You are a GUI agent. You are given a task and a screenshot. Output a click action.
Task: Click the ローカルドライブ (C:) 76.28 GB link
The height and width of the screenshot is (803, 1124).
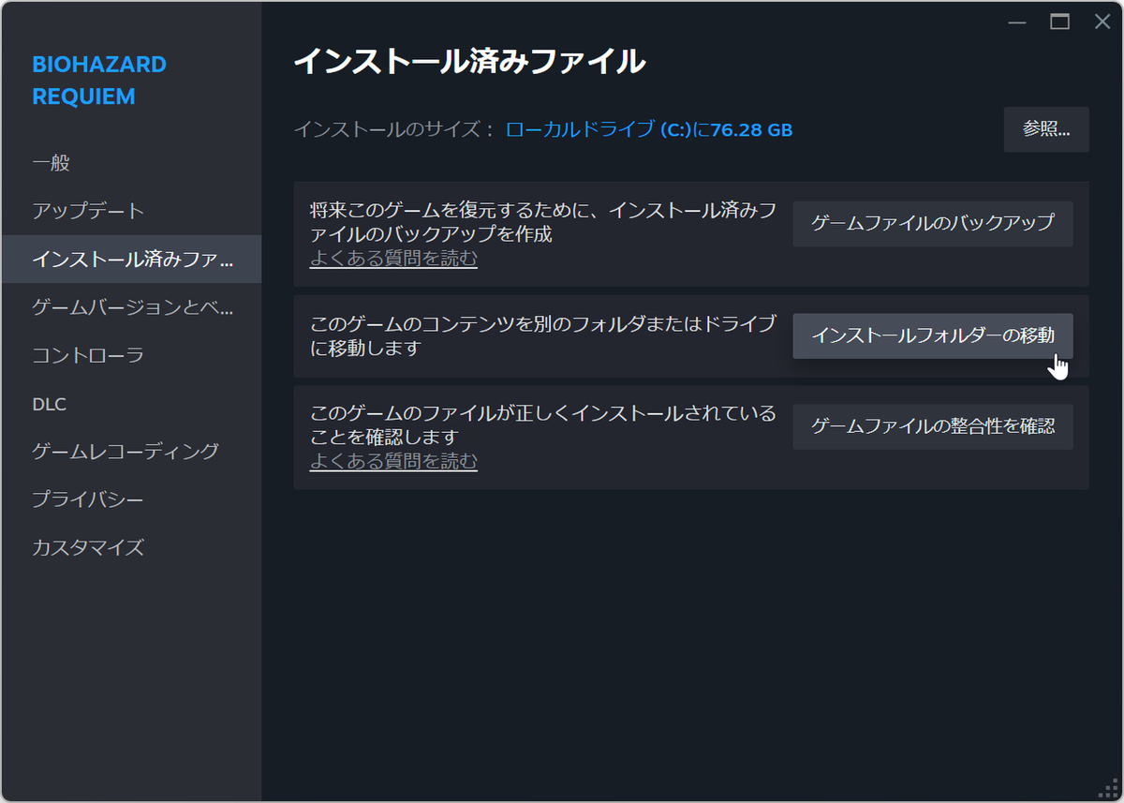point(649,129)
